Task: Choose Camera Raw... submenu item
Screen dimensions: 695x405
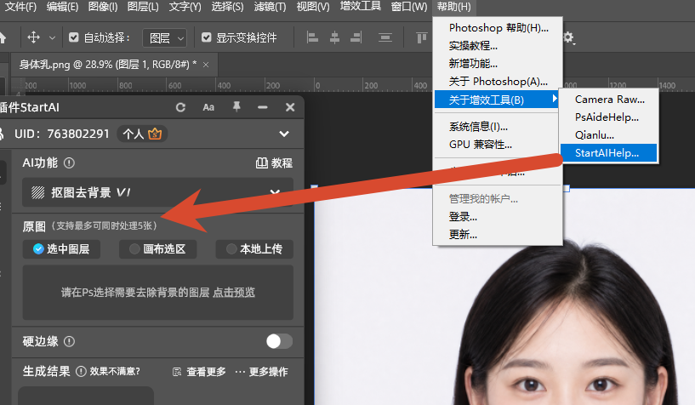Action: coord(609,100)
